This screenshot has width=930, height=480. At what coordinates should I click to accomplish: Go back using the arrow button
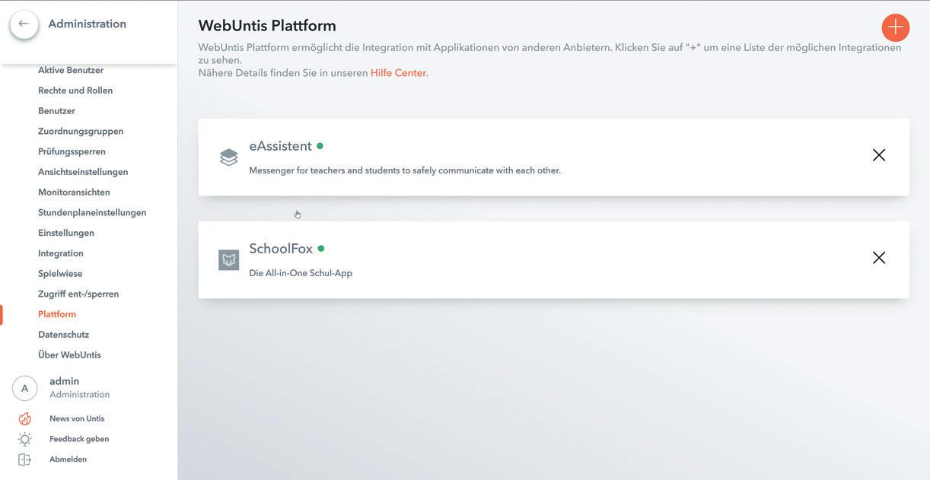pos(24,24)
